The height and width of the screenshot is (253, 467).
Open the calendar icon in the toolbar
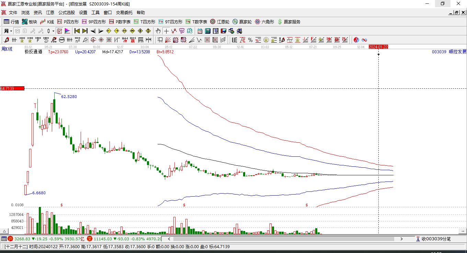click(x=200, y=31)
